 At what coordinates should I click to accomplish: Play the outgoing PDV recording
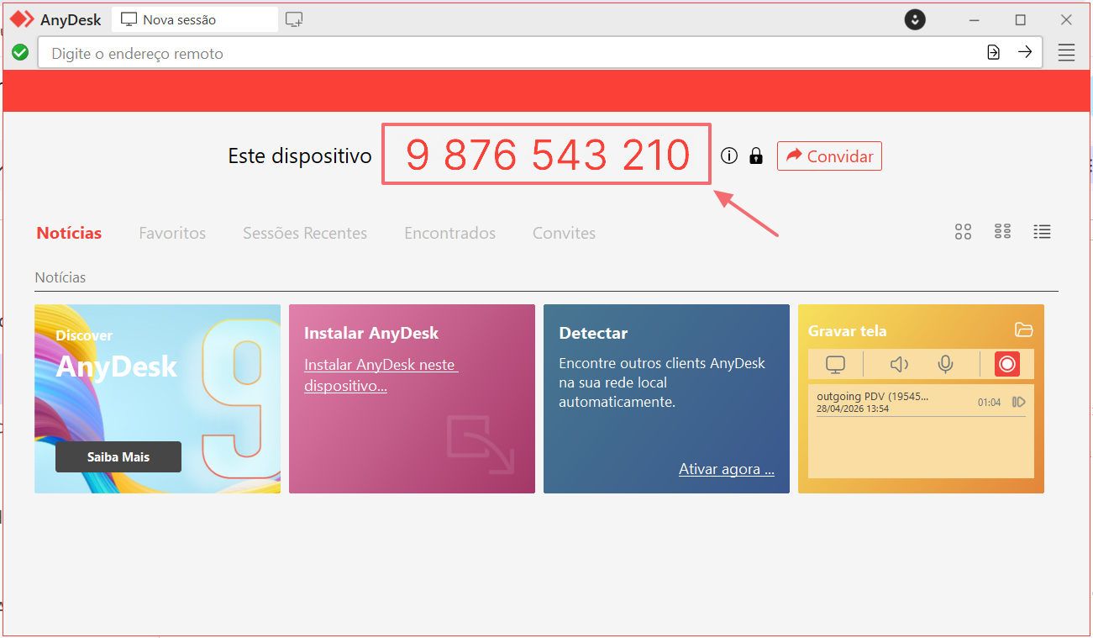pos(1018,403)
